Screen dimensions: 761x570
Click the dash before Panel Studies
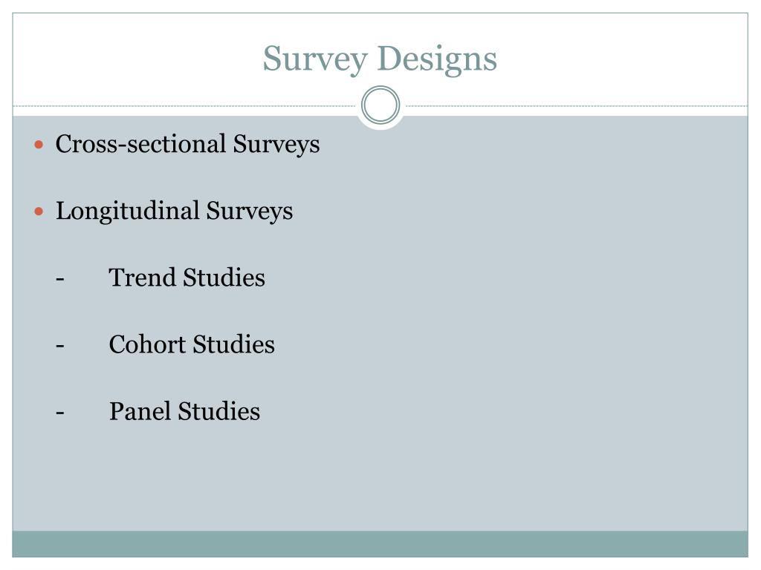60,413
